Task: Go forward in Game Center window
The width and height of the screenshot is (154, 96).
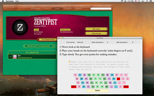Action: coord(8,8)
